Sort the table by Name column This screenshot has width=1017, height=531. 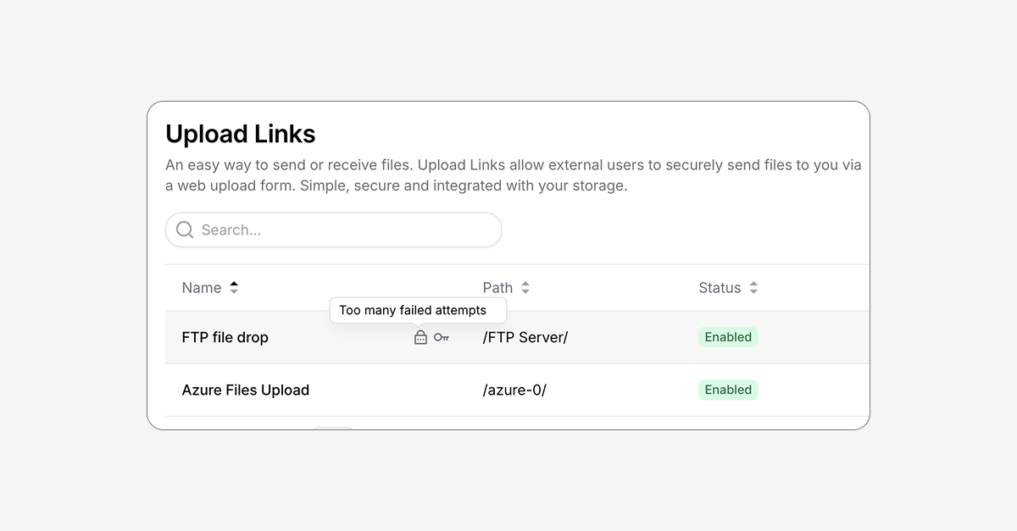(x=233, y=287)
